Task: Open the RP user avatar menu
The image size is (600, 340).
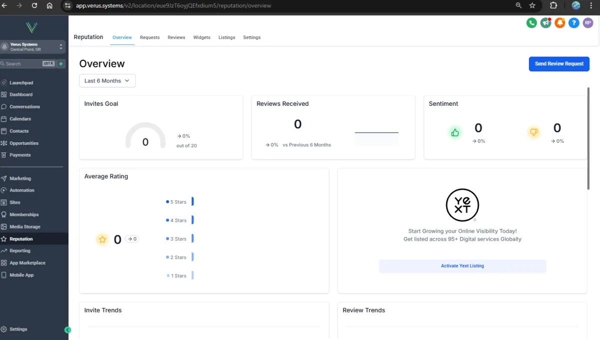Action: pyautogui.click(x=588, y=23)
